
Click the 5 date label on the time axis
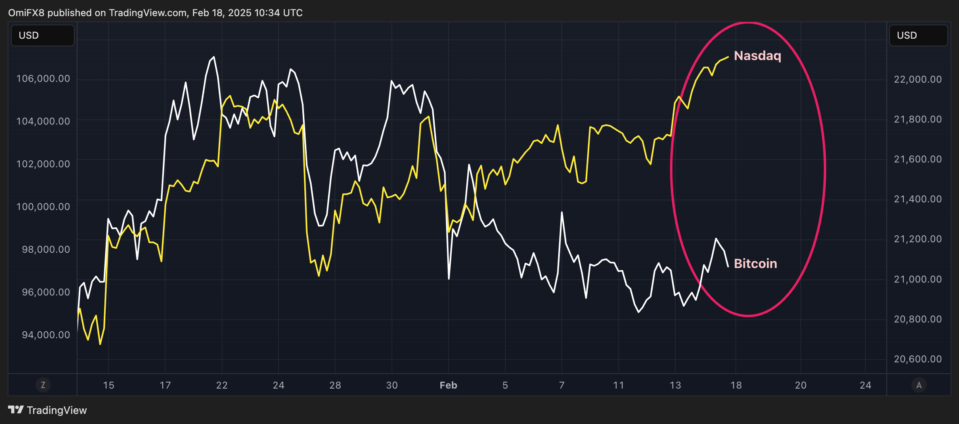coord(505,385)
